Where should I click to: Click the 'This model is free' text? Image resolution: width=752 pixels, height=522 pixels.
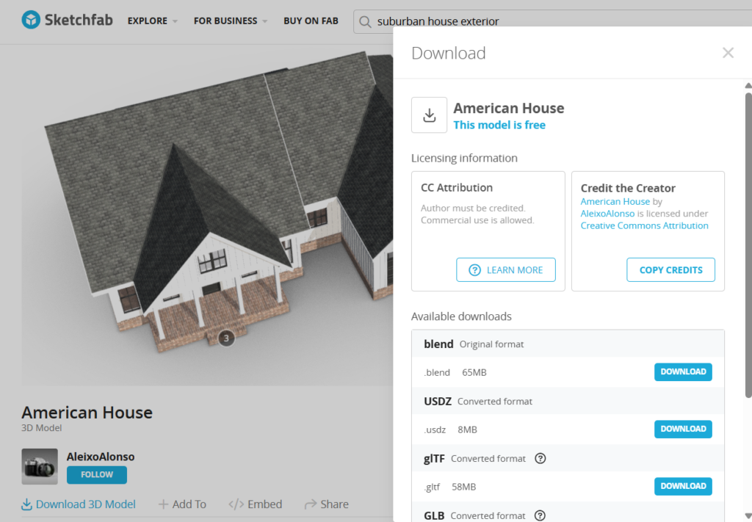coord(499,125)
